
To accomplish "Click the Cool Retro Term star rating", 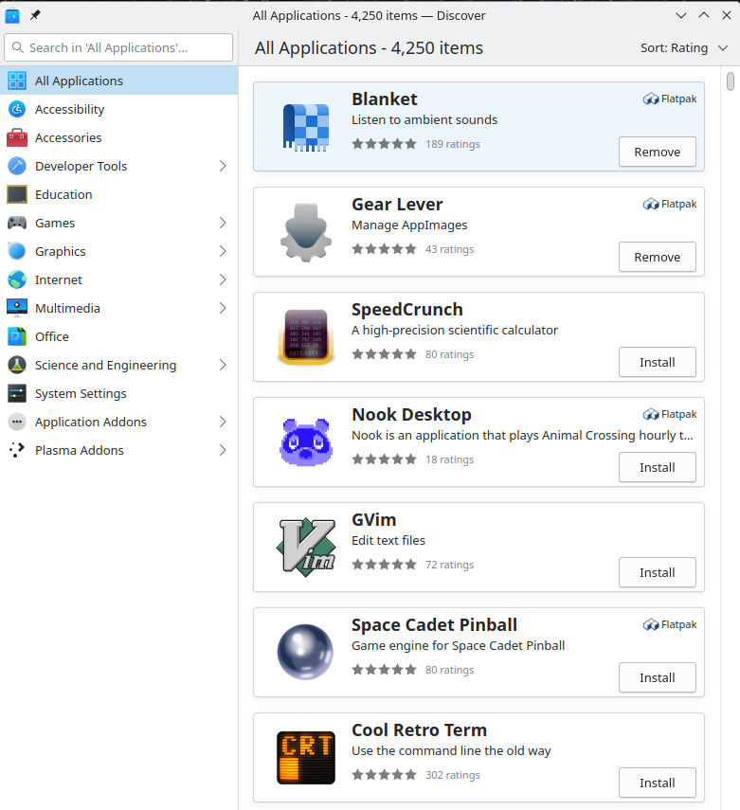I will pos(384,774).
